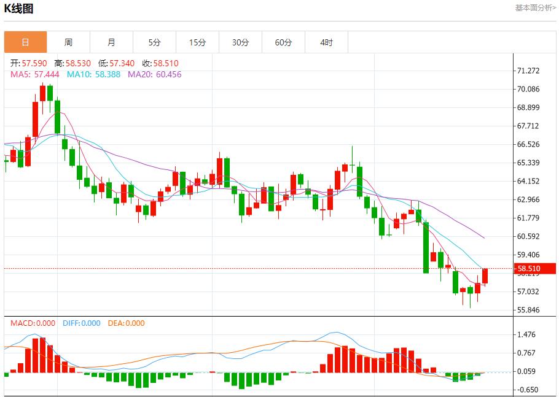The height and width of the screenshot is (397, 559).
Task: Select the 日 daily chart tab
Action: (x=25, y=42)
